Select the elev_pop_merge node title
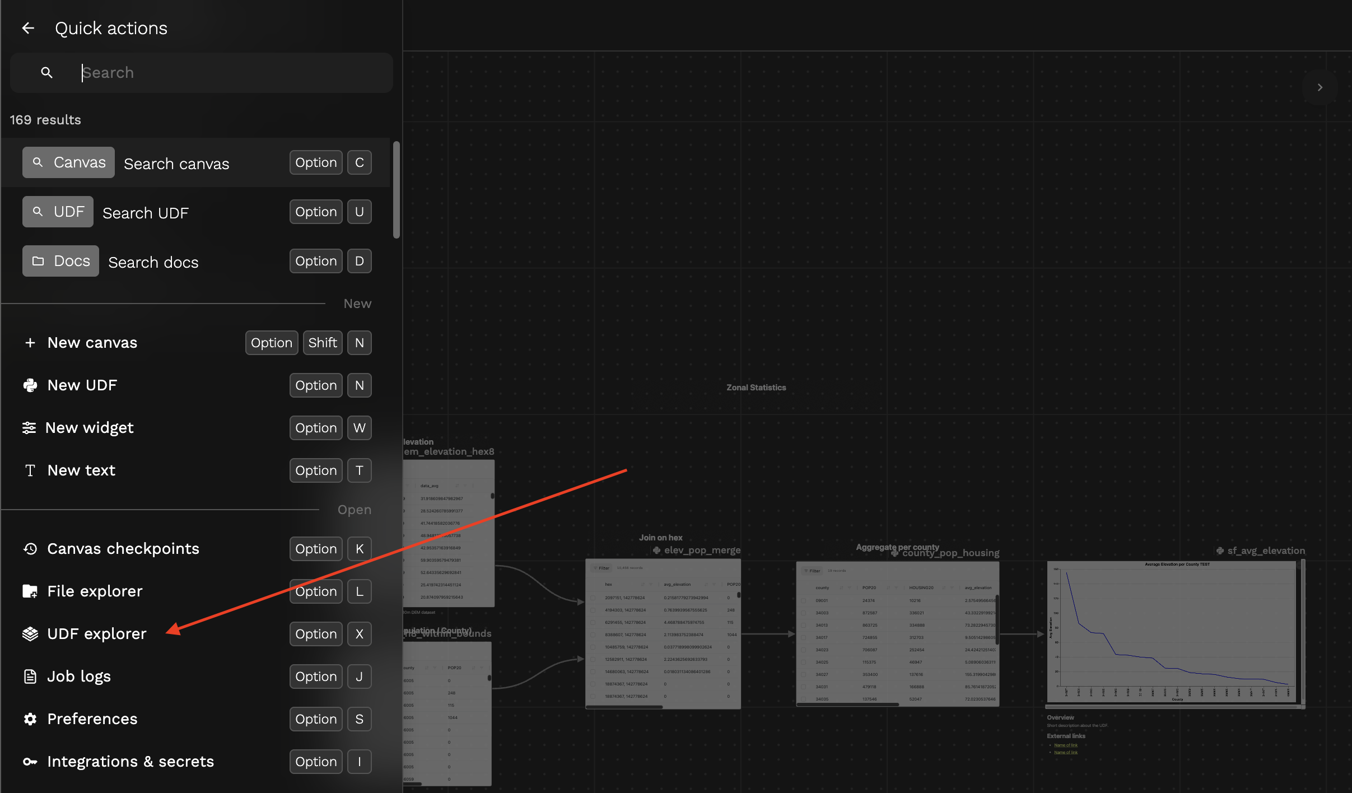1352x793 pixels. point(702,551)
